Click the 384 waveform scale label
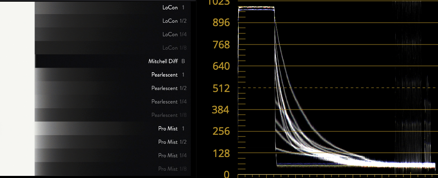Viewport: 438px width, 178px height. [221, 110]
